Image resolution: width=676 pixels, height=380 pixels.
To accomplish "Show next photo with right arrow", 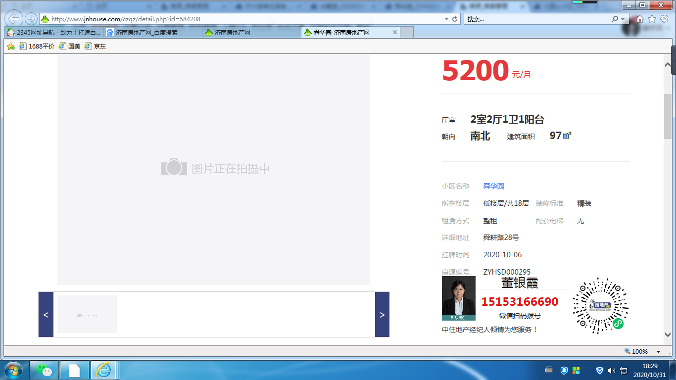I will [382, 315].
